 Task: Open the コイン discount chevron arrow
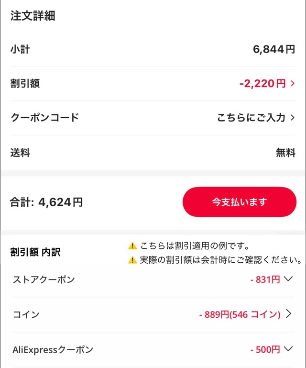[288, 314]
